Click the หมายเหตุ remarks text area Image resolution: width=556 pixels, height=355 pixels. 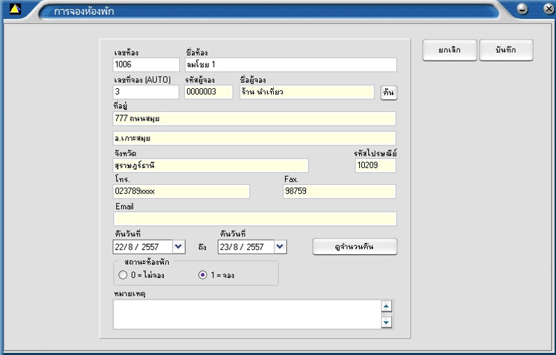coord(247,314)
